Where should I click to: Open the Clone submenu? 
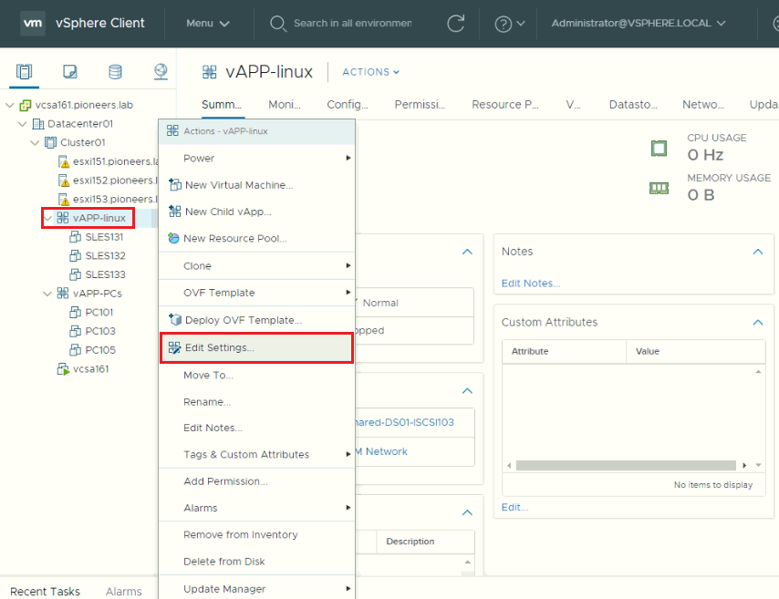point(257,265)
